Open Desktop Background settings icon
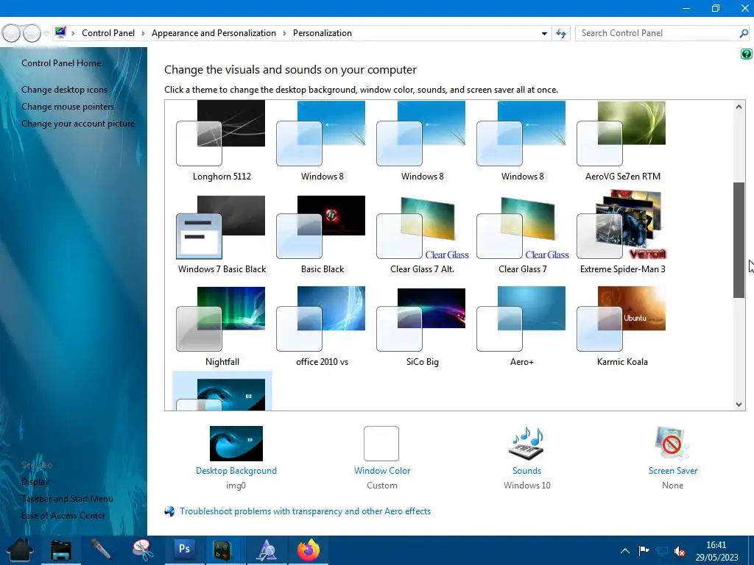Viewport: 754px width, 565px height. coord(236,444)
